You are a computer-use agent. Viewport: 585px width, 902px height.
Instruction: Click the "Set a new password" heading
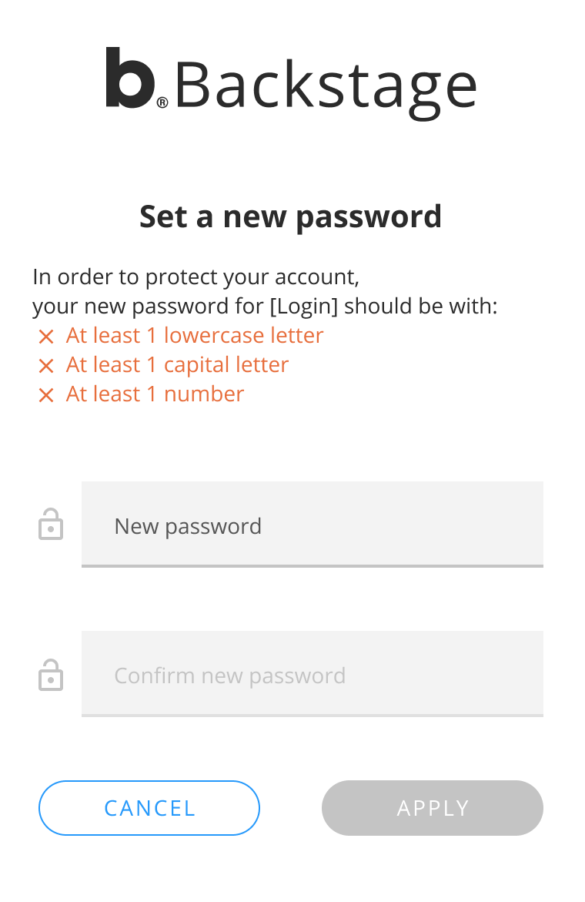(291, 216)
